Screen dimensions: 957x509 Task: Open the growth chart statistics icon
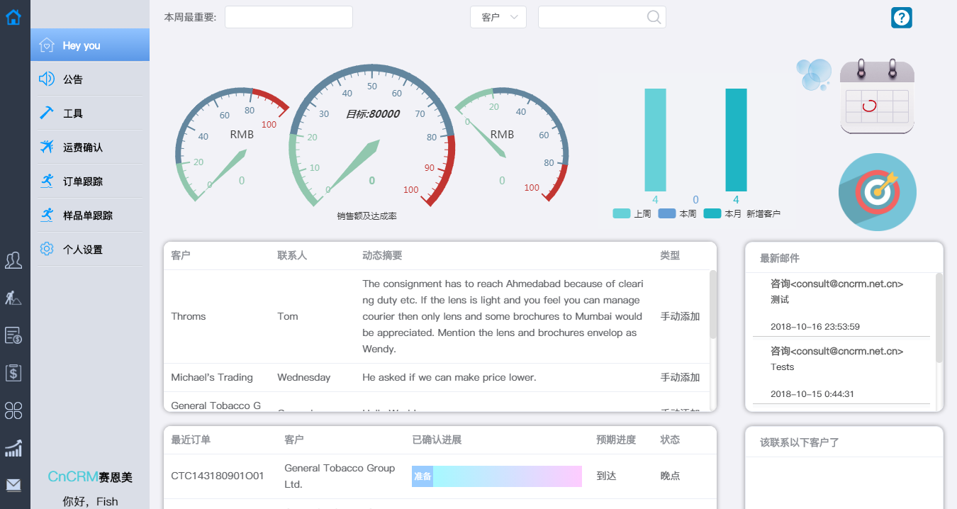13,448
